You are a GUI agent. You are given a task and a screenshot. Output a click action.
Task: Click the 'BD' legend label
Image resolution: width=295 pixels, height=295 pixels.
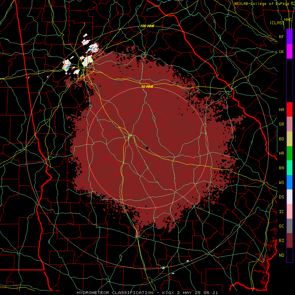pyautogui.click(x=282, y=139)
